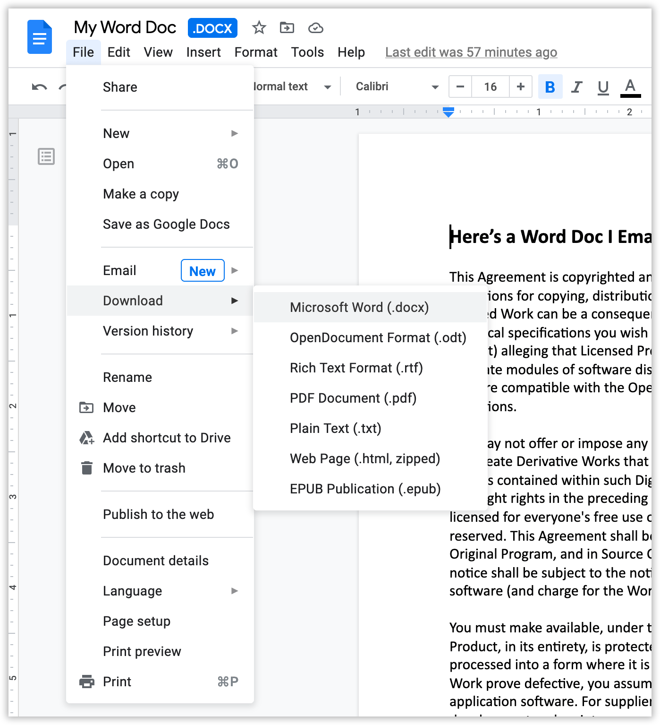Download as PDF Document (.pdf)
The height and width of the screenshot is (725, 660).
tap(371, 398)
